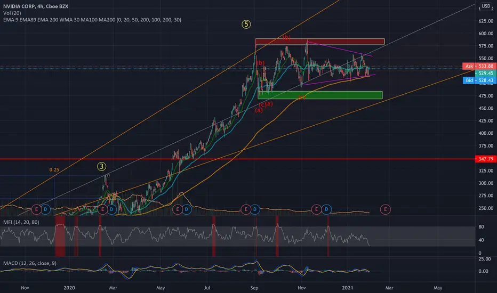Click the lone E earnings marker before Mar 2021
Screen dimensions: 497x293
point(386,209)
